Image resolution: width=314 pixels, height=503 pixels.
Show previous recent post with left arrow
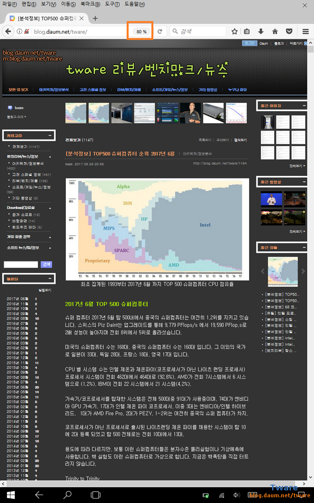tap(263, 272)
